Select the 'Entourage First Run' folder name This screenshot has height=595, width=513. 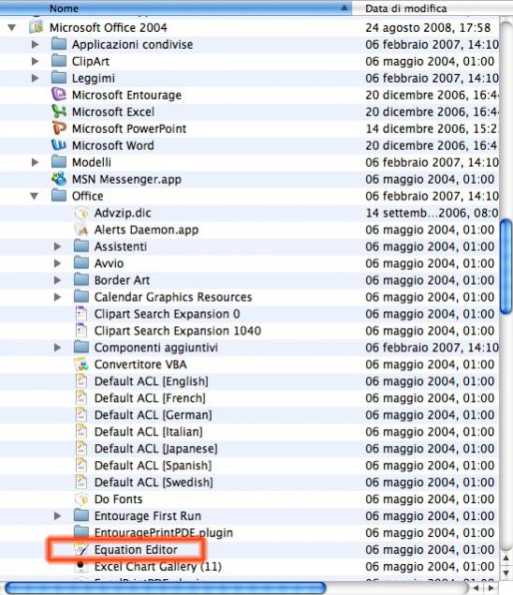[148, 515]
